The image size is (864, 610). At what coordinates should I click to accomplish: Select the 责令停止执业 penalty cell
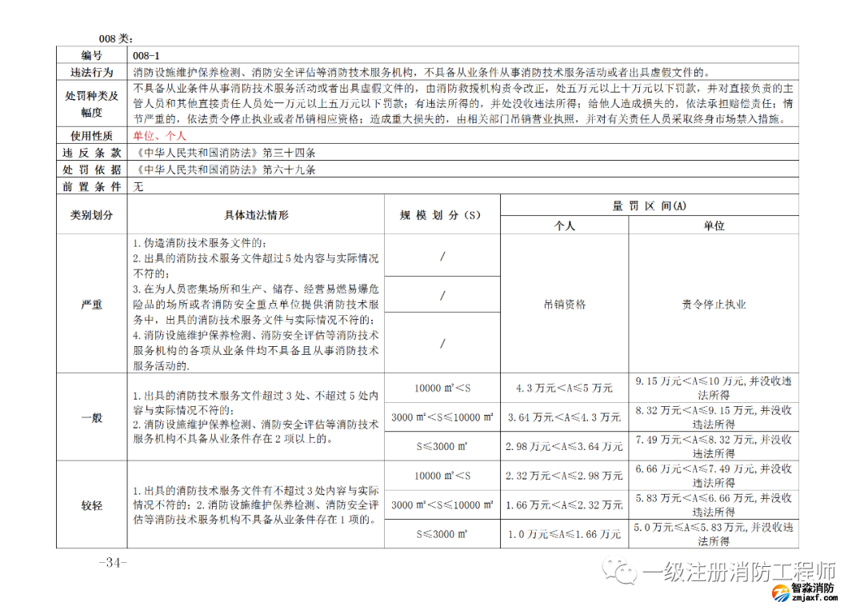click(714, 304)
